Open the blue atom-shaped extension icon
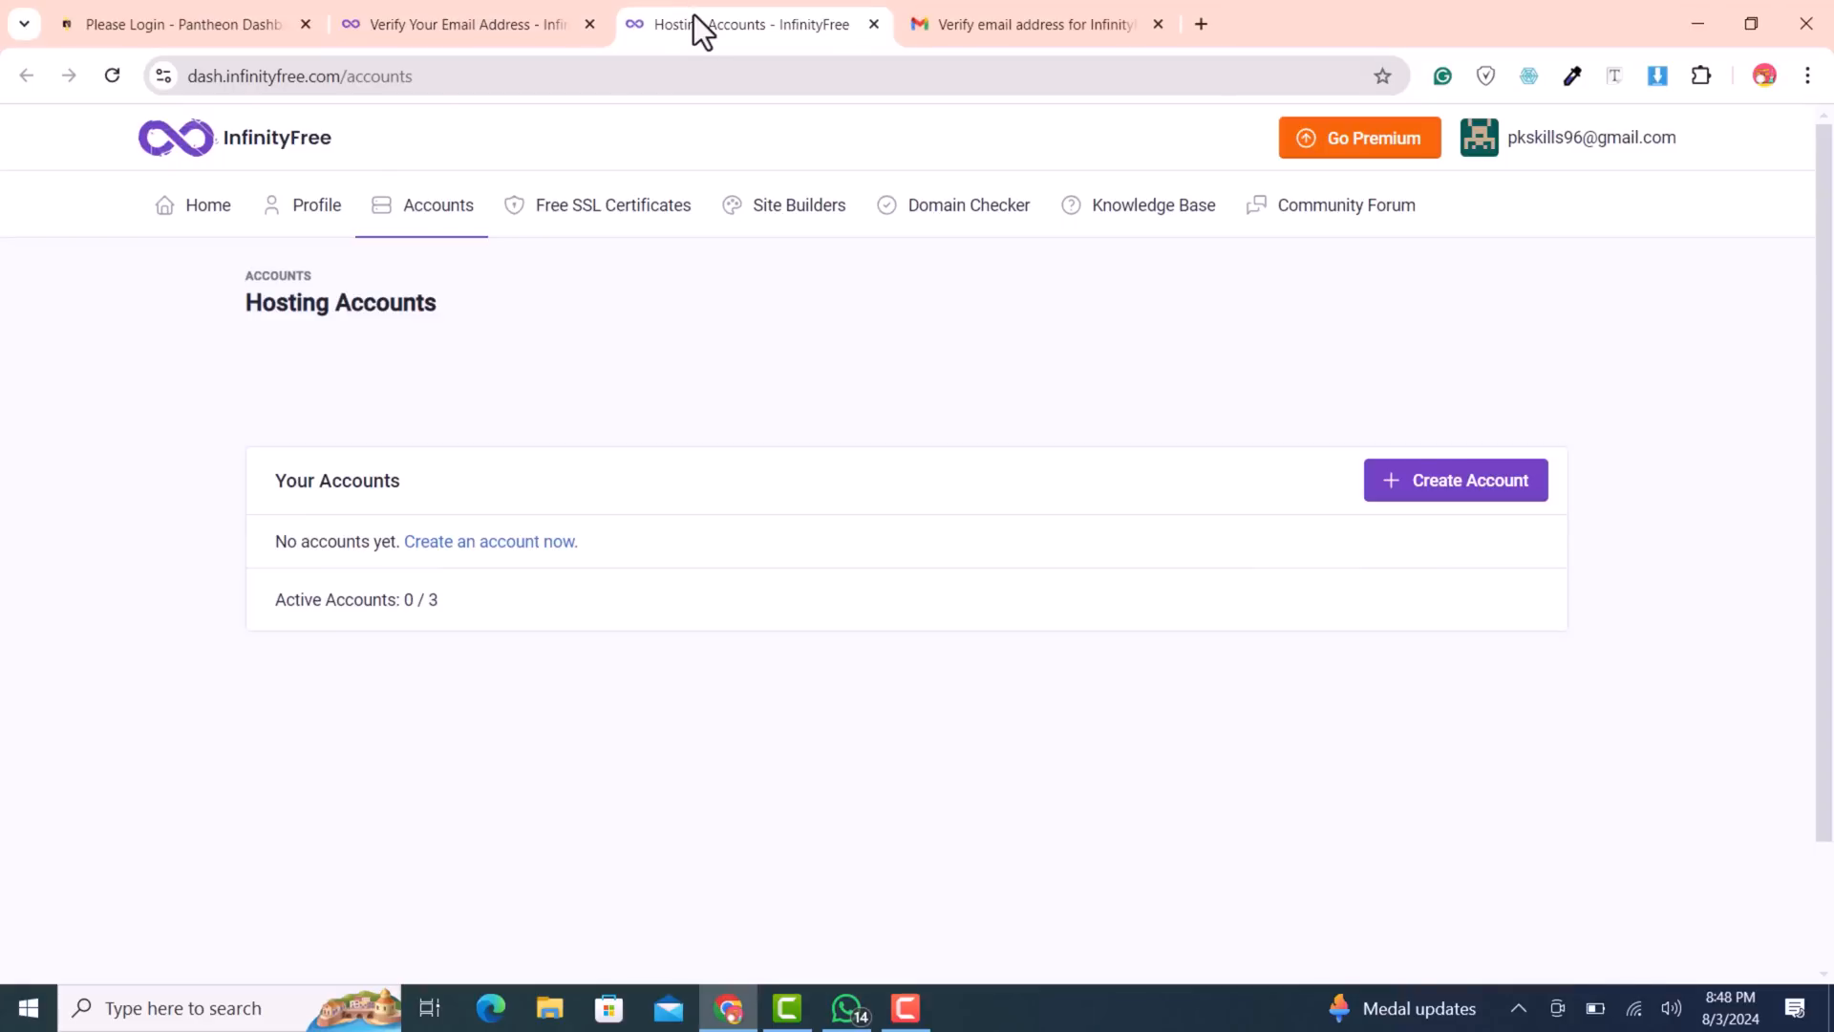 pos(1528,76)
